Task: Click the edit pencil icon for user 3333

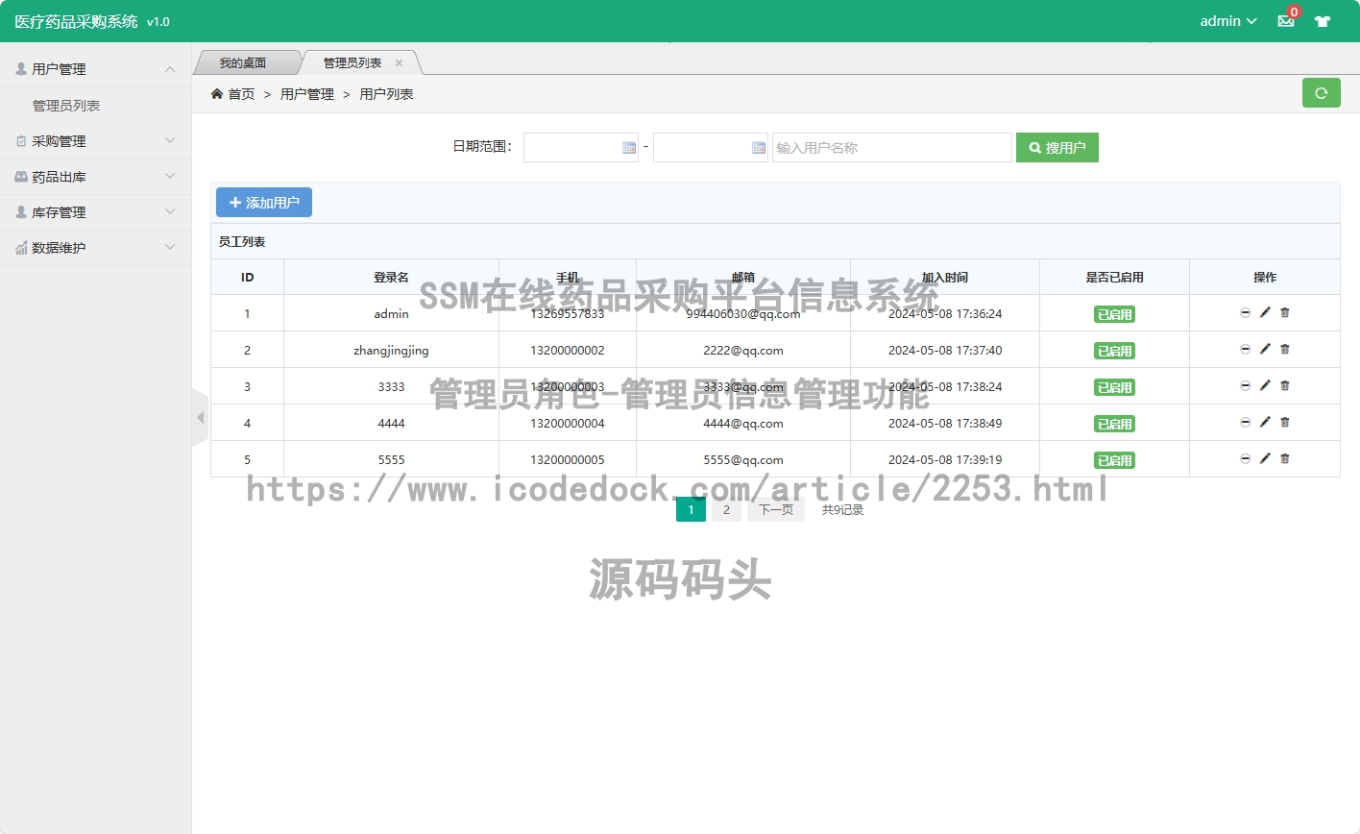Action: click(1265, 385)
